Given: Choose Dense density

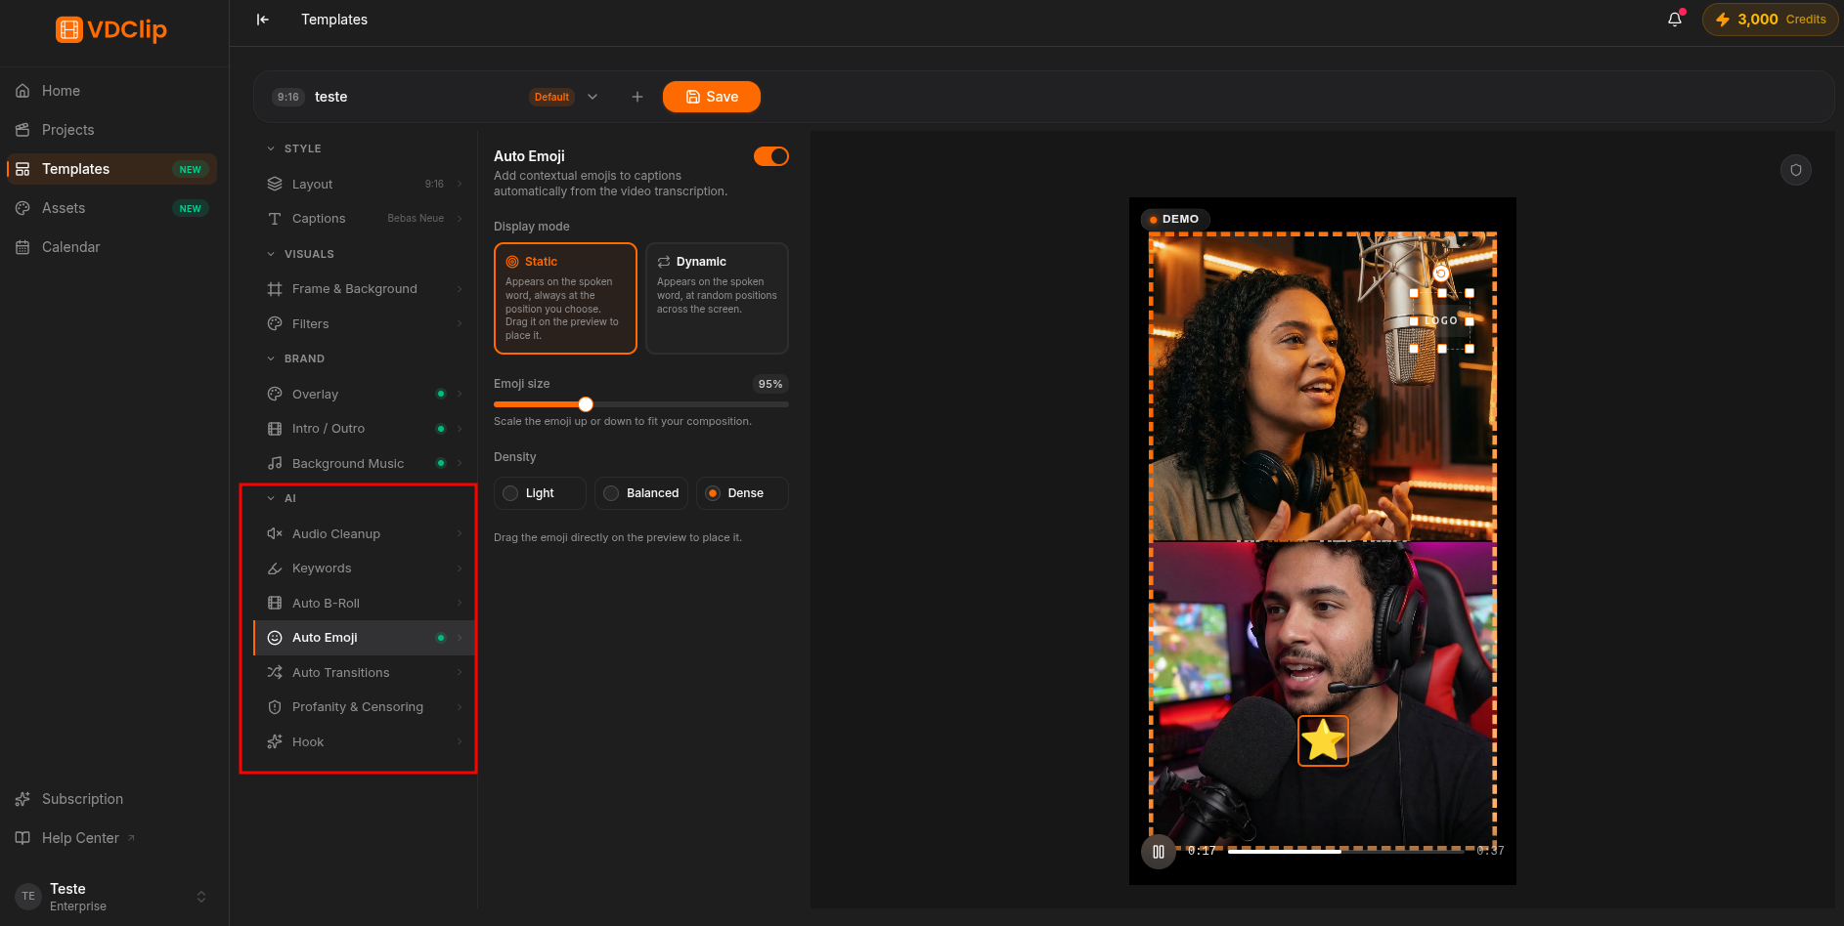Looking at the screenshot, I should coord(742,493).
